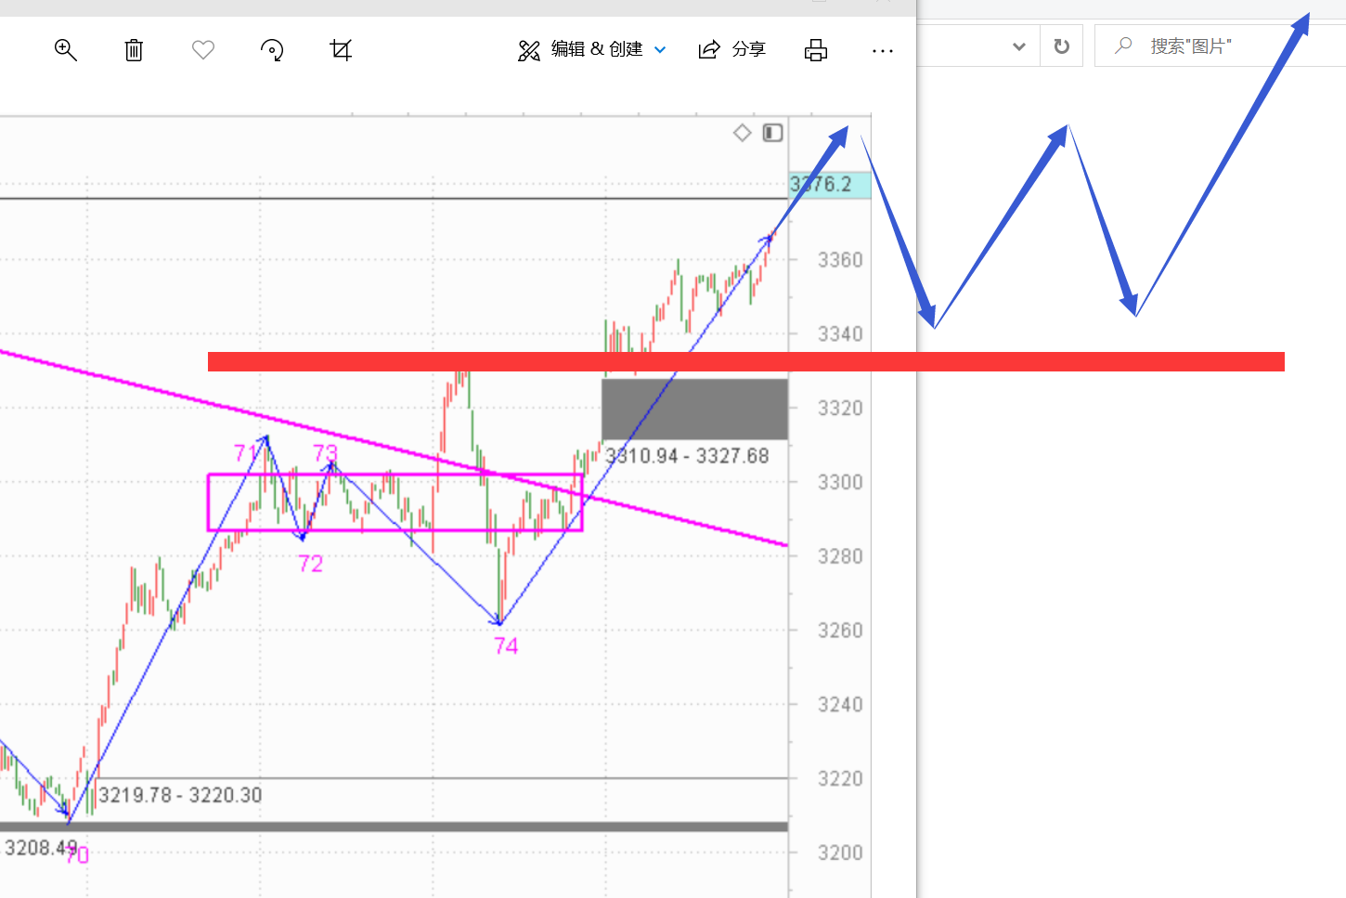Toggle the side panel icon on chart

[772, 133]
